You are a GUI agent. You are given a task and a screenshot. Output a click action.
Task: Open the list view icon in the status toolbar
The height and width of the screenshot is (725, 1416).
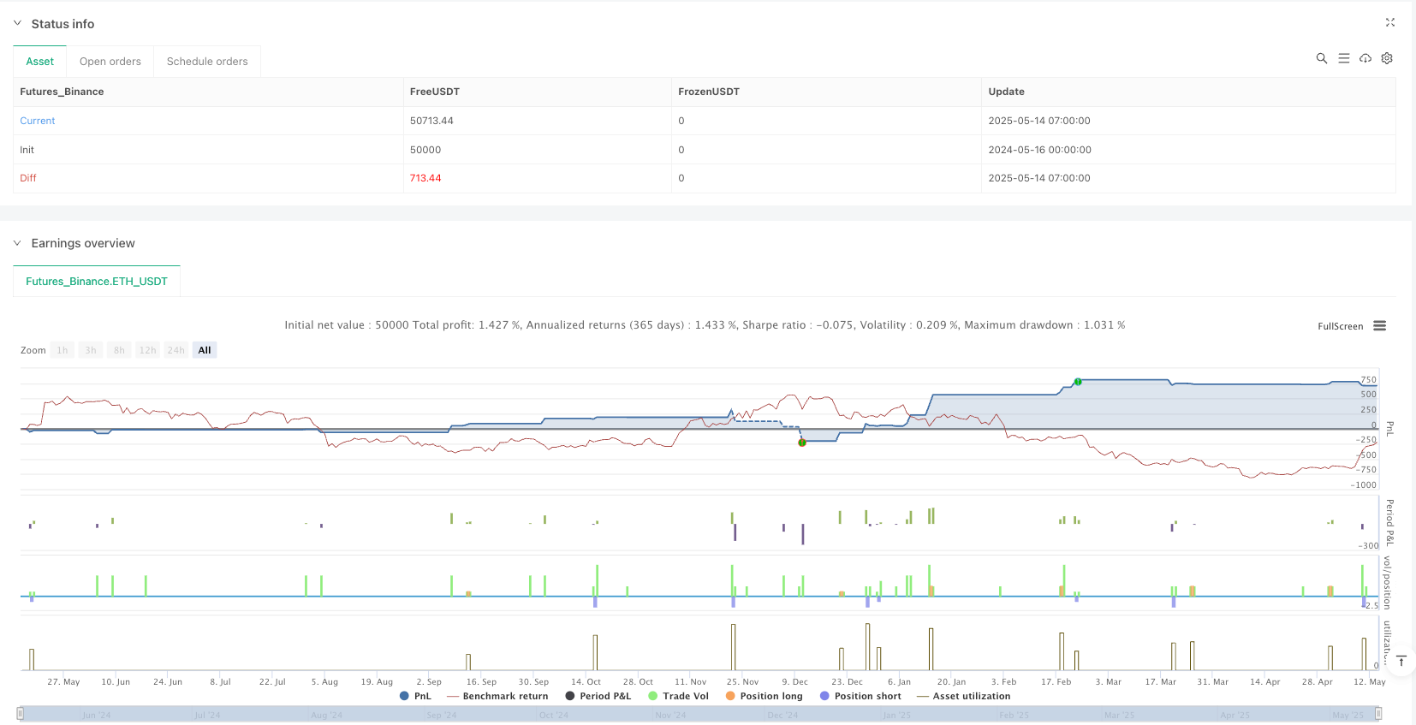coord(1343,58)
